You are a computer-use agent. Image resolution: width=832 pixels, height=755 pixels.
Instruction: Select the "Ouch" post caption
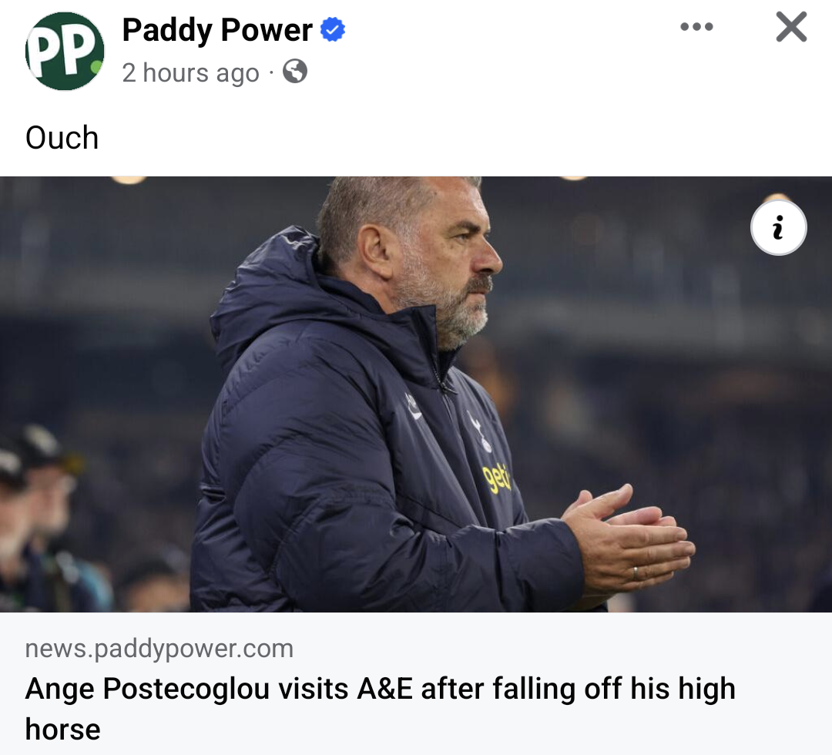coord(62,138)
